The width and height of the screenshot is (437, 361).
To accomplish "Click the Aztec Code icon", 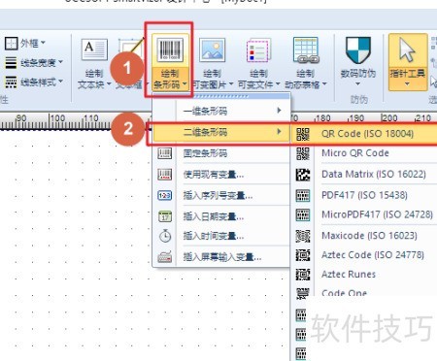I will coord(303,255).
